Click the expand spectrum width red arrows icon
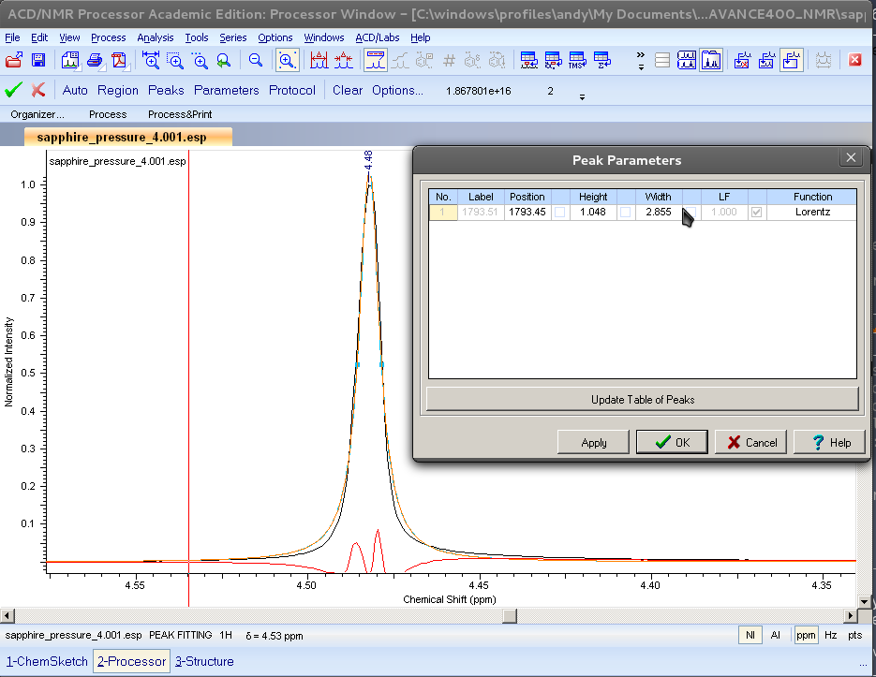The width and height of the screenshot is (876, 677). click(319, 60)
